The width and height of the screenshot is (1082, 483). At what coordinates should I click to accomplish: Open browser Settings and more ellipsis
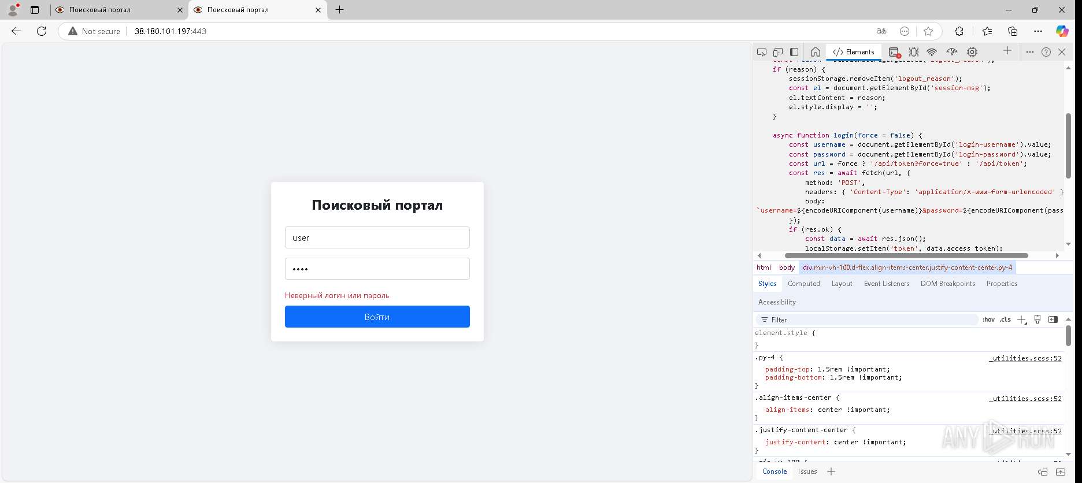[x=1038, y=31]
